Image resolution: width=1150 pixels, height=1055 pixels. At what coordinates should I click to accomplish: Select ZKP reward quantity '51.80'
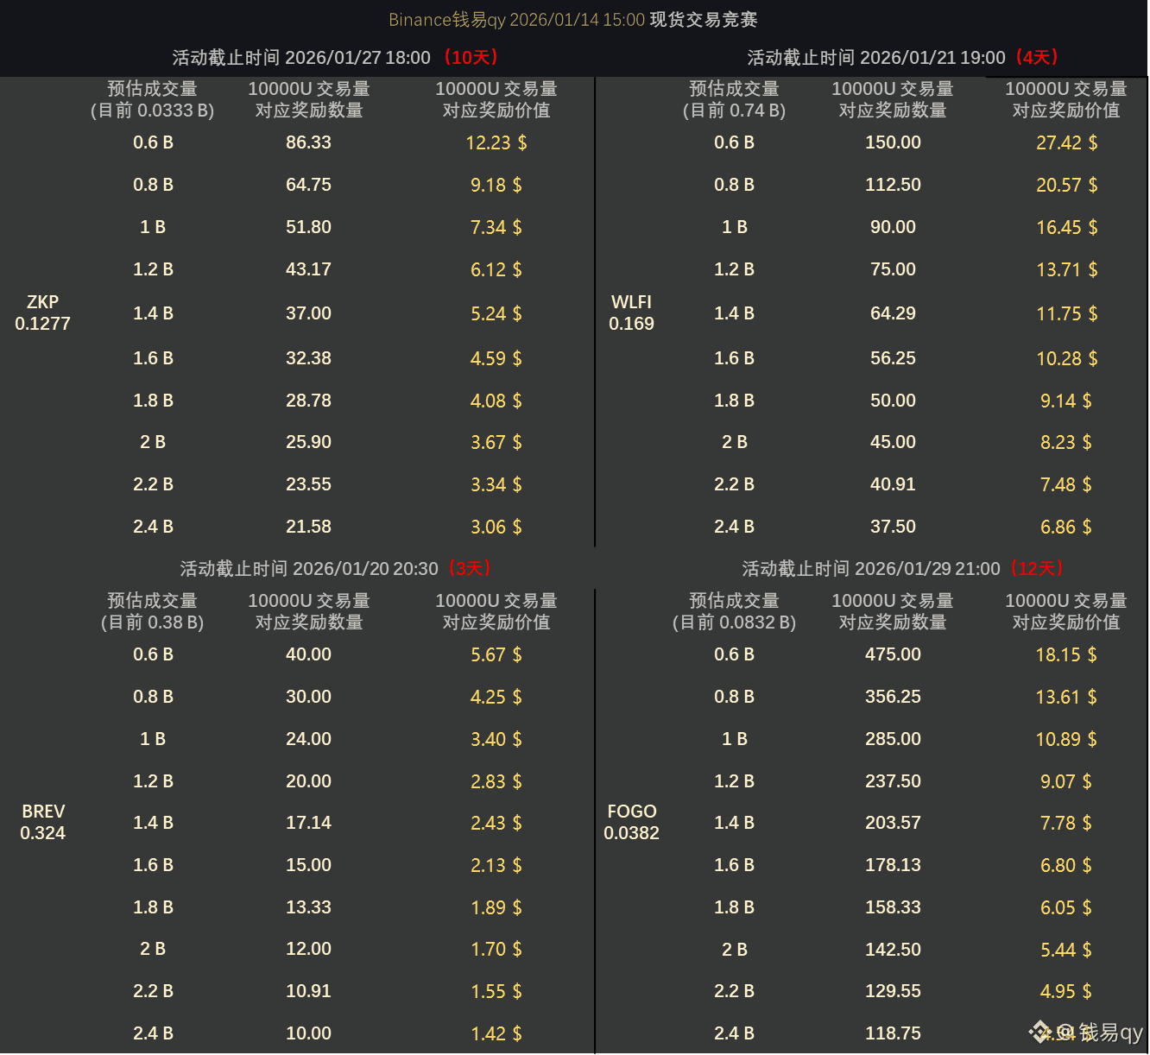[308, 227]
